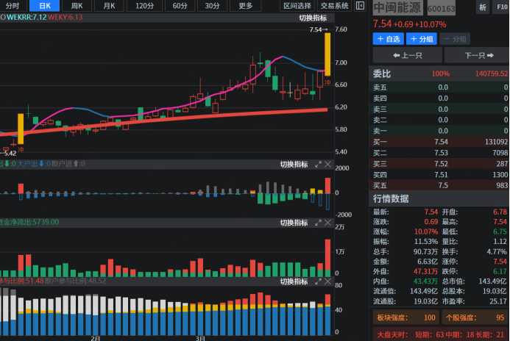This screenshot has width=510, height=341.
Task: Expand the fund net outflow panel
Action: click(x=319, y=223)
